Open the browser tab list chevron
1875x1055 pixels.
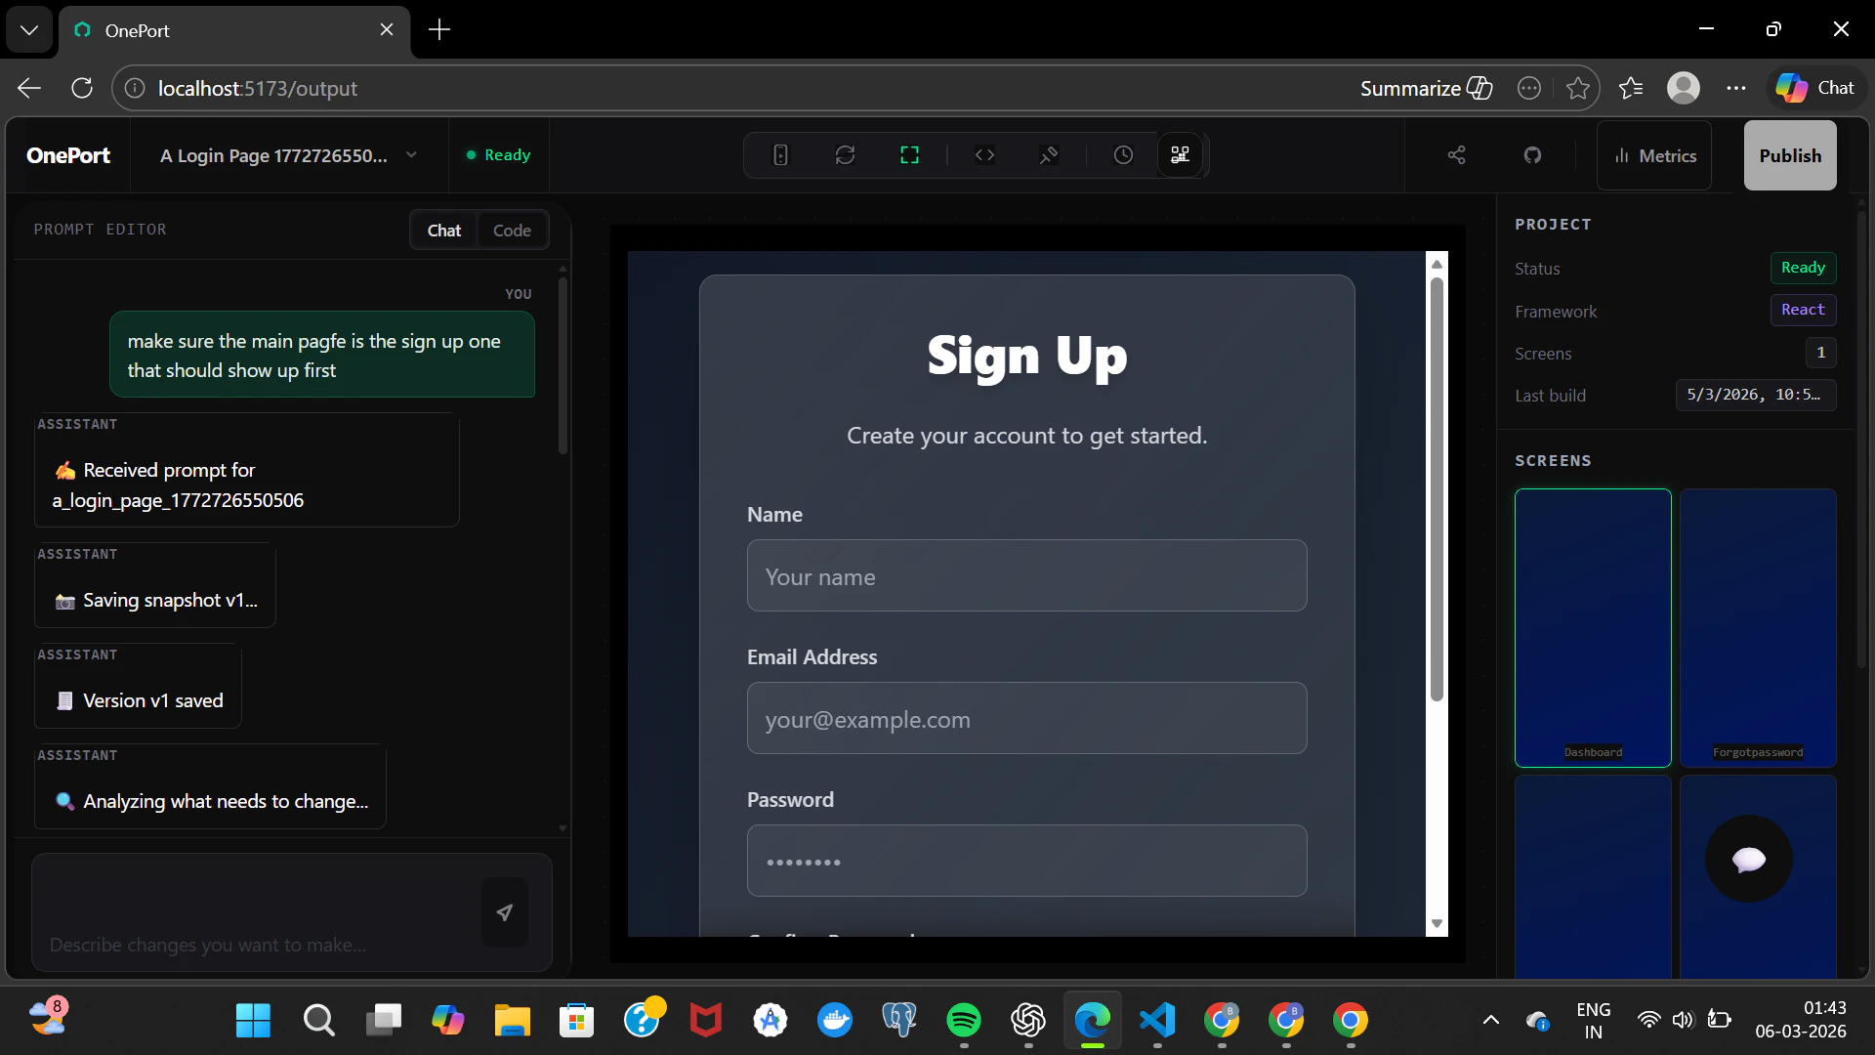click(29, 29)
